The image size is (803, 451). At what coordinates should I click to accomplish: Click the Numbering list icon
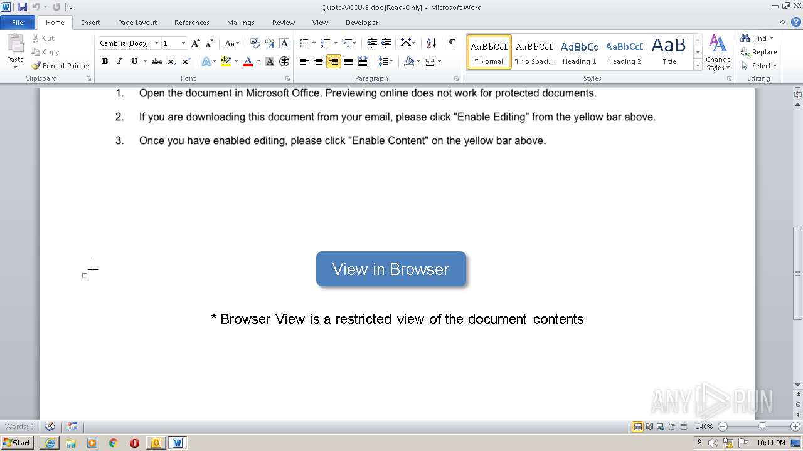coord(325,43)
